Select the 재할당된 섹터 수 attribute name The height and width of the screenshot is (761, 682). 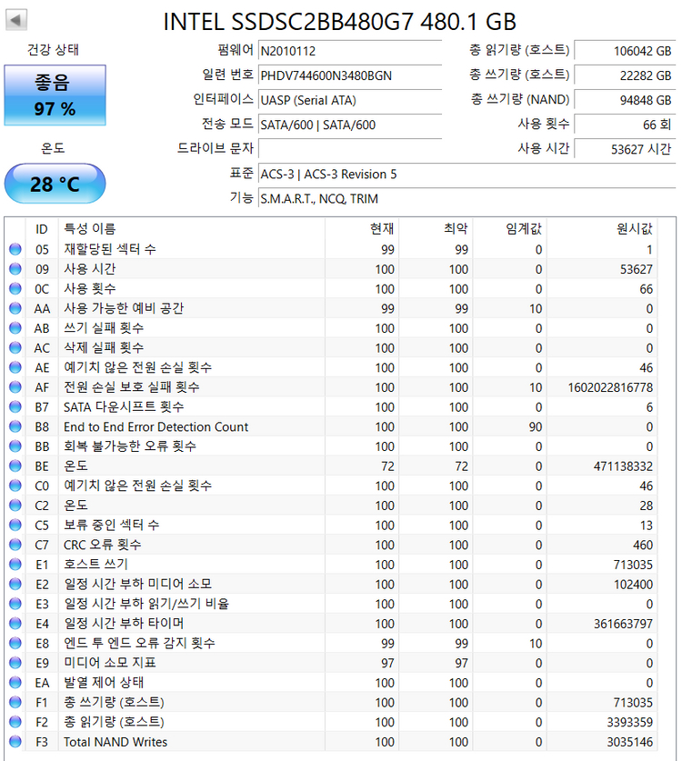click(110, 249)
